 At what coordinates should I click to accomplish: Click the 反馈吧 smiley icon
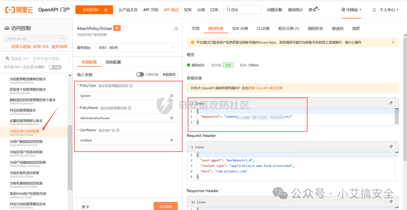(32, 67)
